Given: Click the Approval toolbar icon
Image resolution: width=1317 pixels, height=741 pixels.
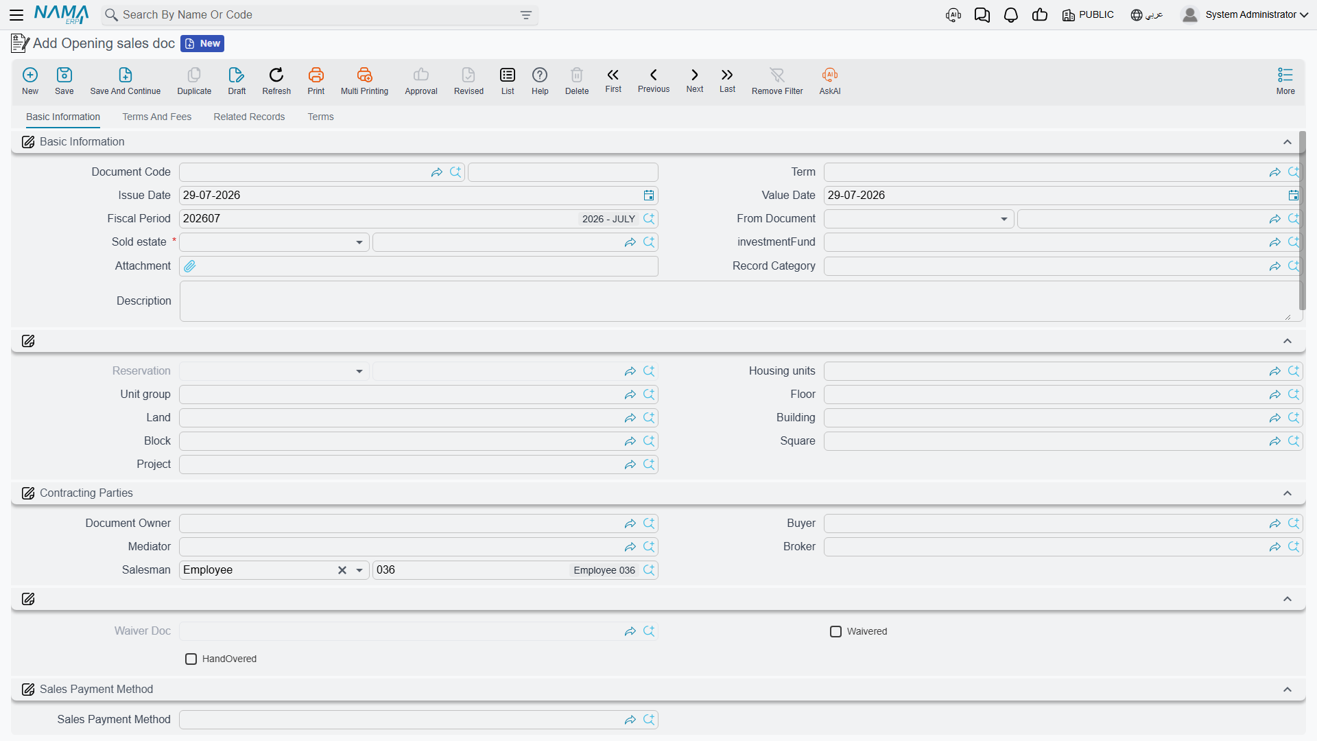Looking at the screenshot, I should (421, 81).
